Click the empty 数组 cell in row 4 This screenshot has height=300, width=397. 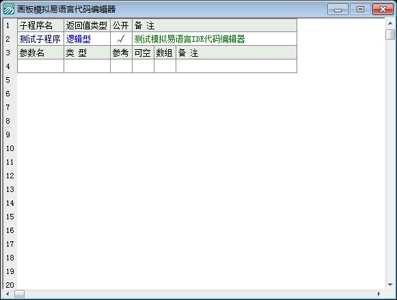[165, 66]
